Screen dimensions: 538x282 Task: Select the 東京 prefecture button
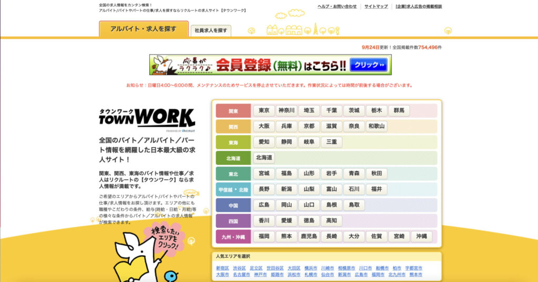[x=264, y=111]
